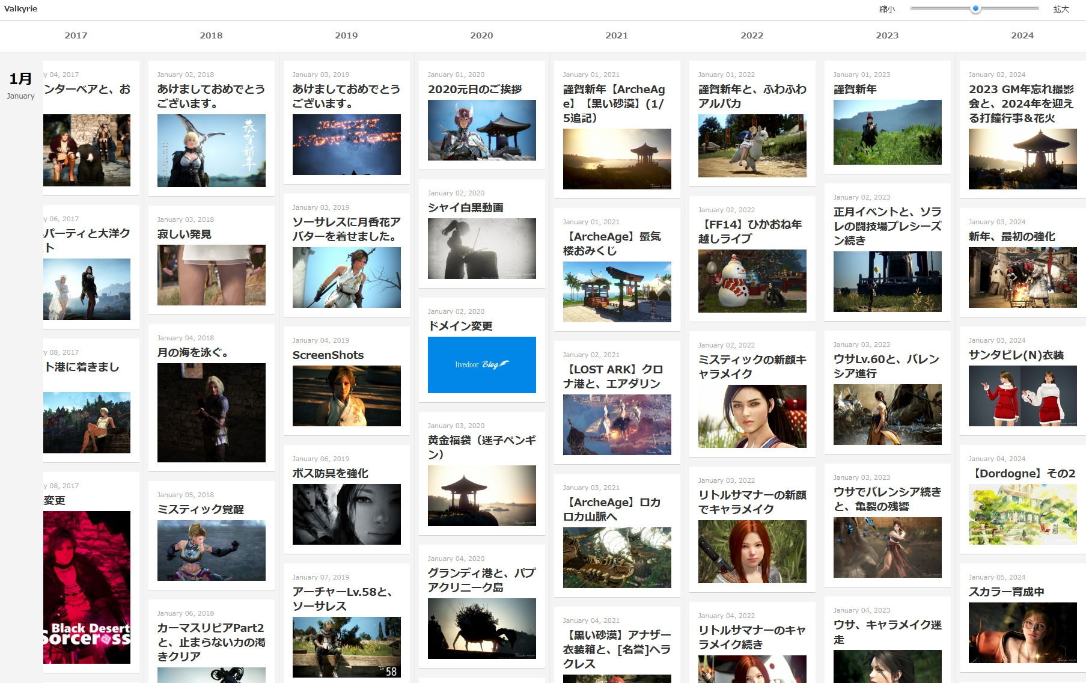Click the ScreenShots post thumbnail

click(x=347, y=396)
